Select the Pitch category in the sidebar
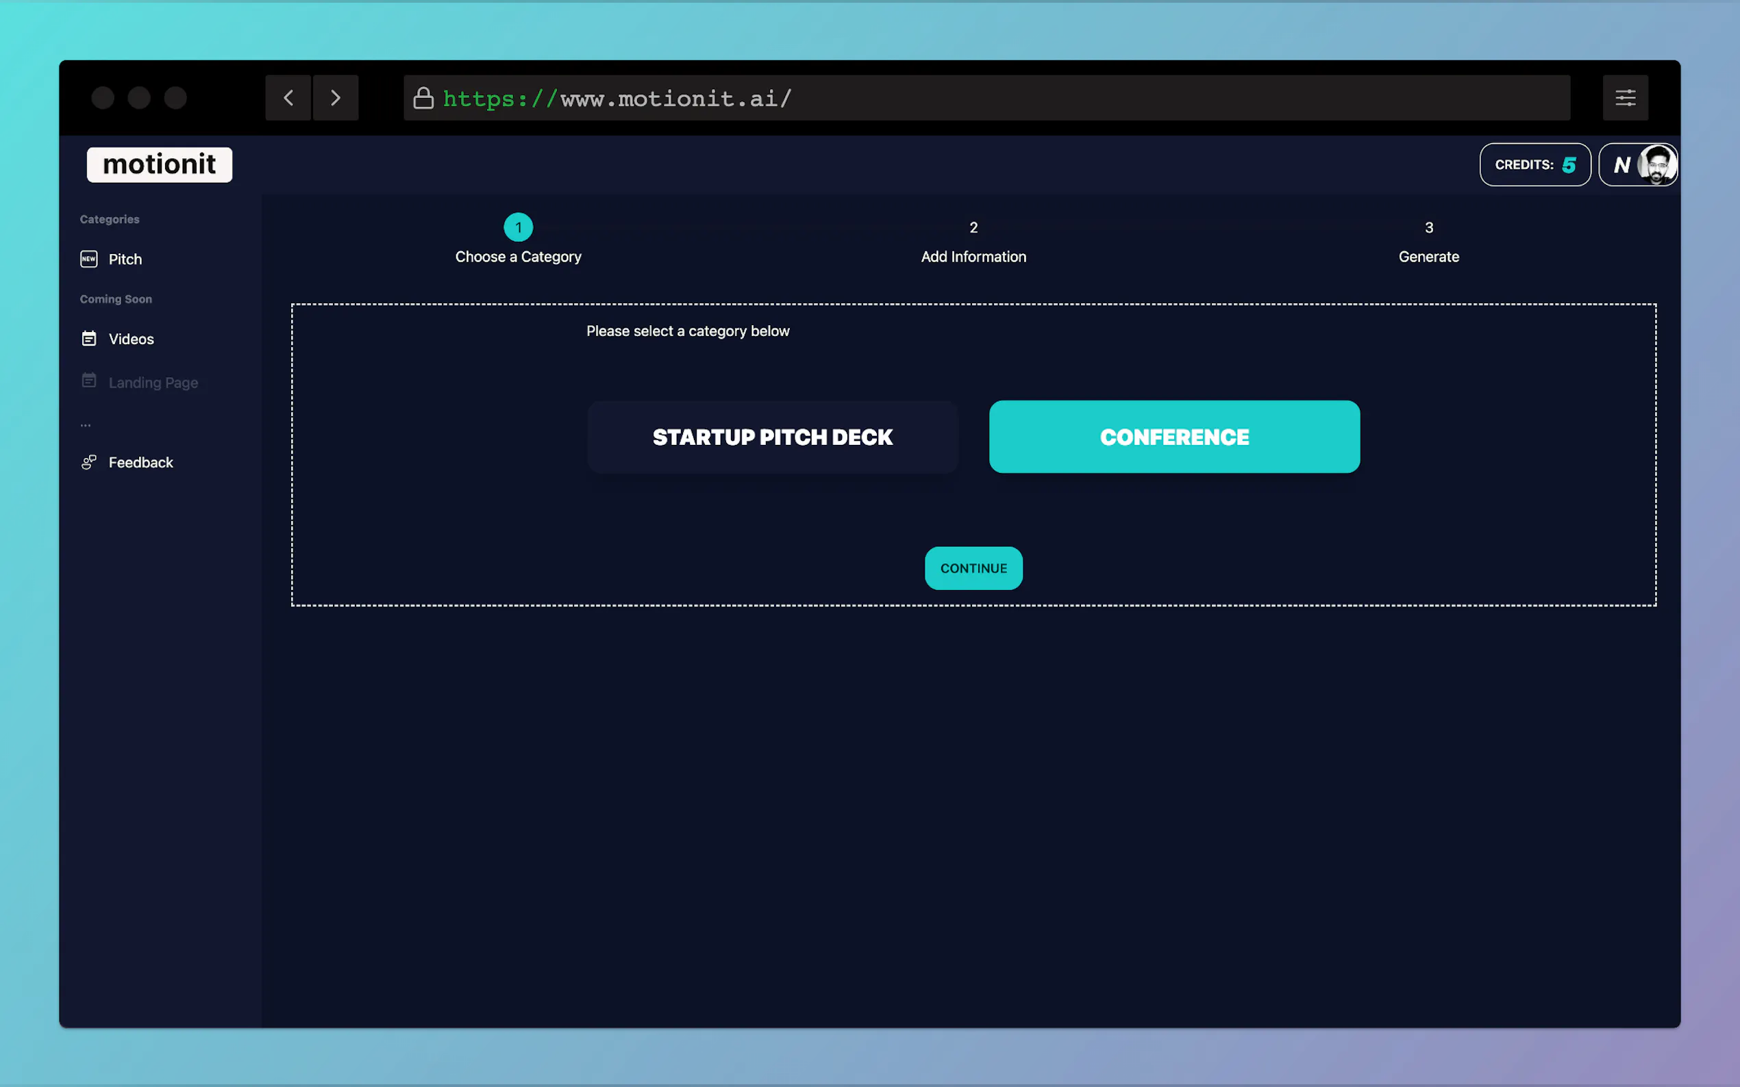The image size is (1740, 1087). pyautogui.click(x=125, y=259)
